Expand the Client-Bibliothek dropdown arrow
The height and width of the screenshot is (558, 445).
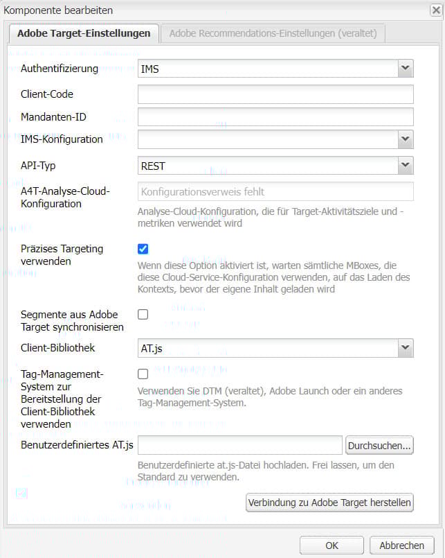point(405,348)
